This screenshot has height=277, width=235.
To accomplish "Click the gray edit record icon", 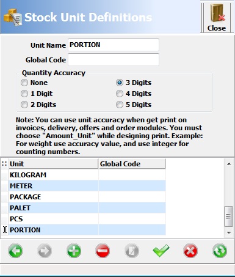I will [132, 251].
